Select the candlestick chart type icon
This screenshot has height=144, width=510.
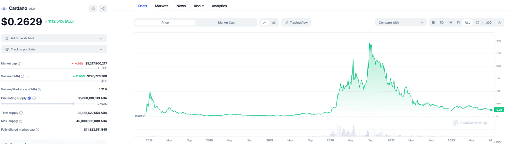pos(274,23)
